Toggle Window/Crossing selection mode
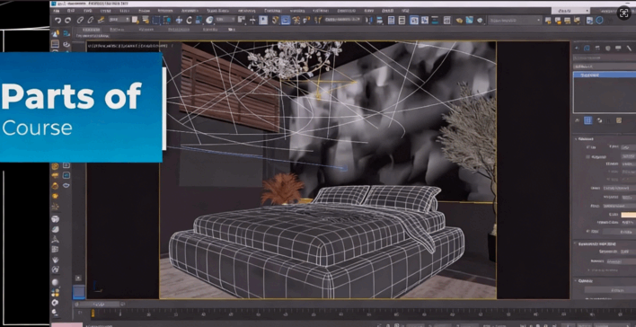Image resolution: width=636 pixels, height=327 pixels. (167, 20)
